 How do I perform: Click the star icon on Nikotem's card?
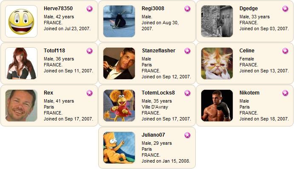pyautogui.click(x=285, y=93)
